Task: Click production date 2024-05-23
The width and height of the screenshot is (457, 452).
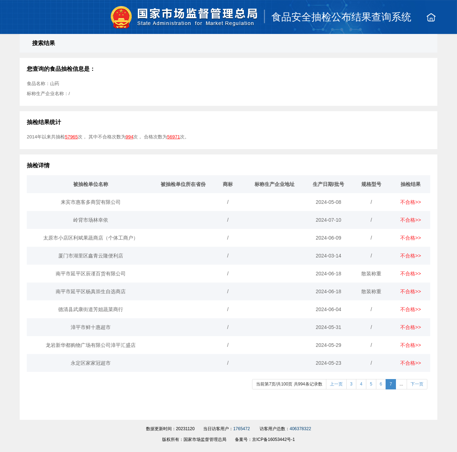Action: [328, 363]
